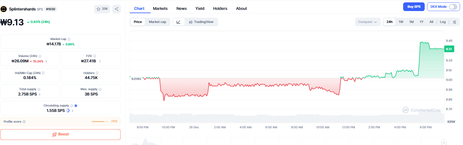Click the KRW currency label
Screen dimensions: 463x145
pyautogui.click(x=451, y=122)
